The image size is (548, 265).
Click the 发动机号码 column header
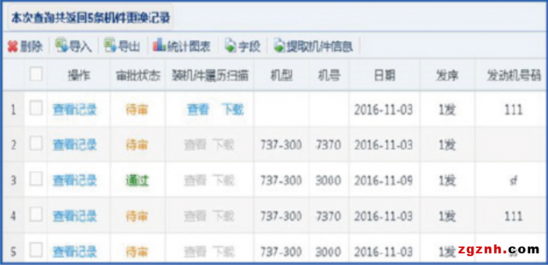513,75
